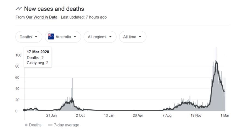Click the 1 Mar axis date label
The image size is (235, 138).
tap(224, 116)
